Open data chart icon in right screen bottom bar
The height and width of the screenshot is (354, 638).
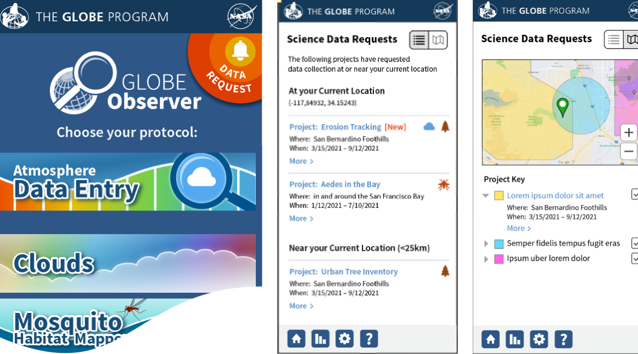[514, 339]
